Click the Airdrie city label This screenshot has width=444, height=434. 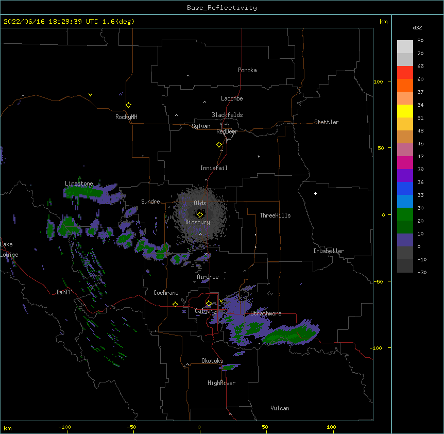(x=208, y=277)
